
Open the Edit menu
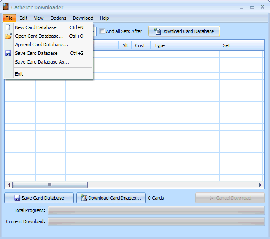[23, 18]
